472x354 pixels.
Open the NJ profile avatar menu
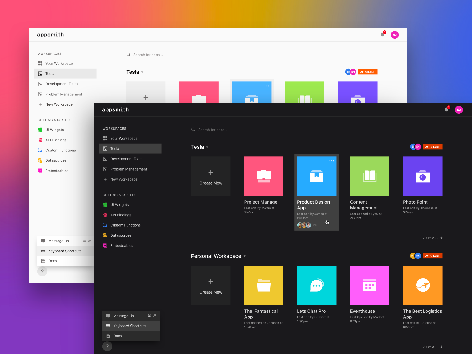(x=459, y=109)
